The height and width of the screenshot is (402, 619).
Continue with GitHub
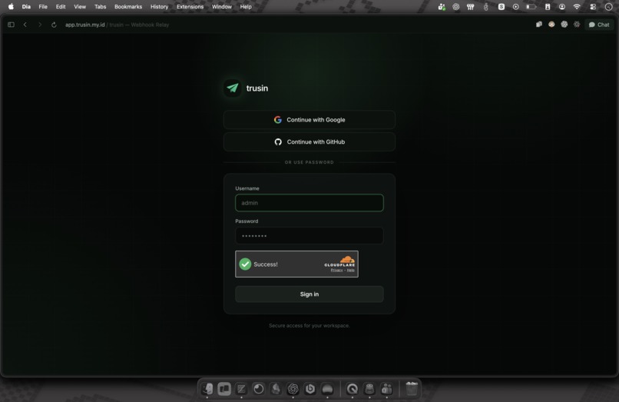[x=309, y=142]
